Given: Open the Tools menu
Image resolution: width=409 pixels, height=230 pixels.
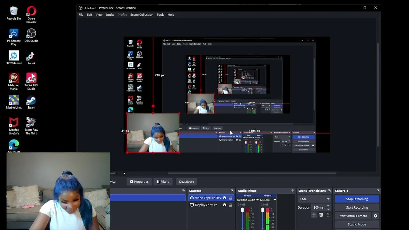Looking at the screenshot, I should pos(160,15).
